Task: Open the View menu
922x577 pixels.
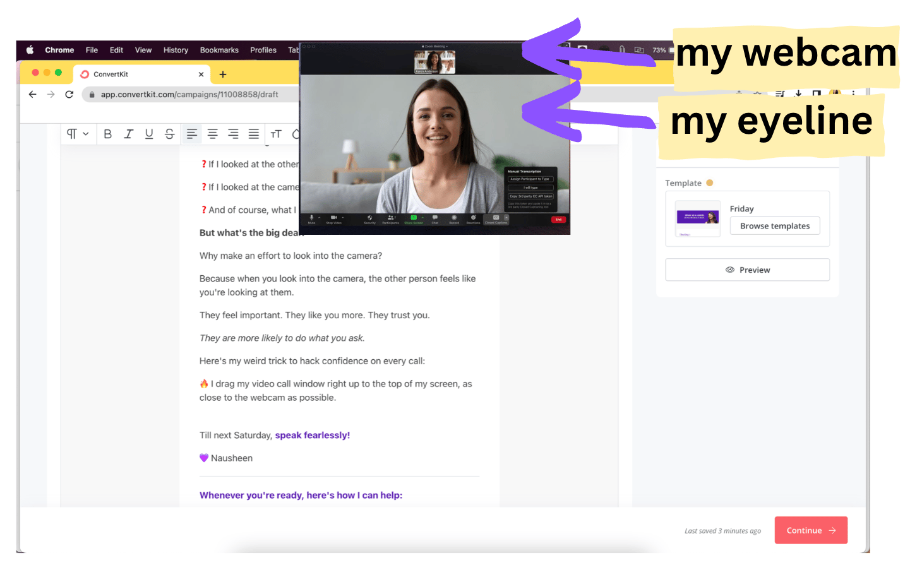Action: [143, 50]
